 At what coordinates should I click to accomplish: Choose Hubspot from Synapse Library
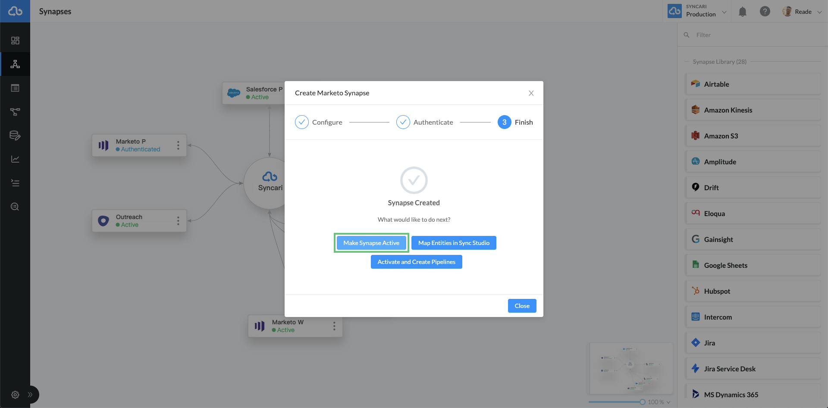753,291
